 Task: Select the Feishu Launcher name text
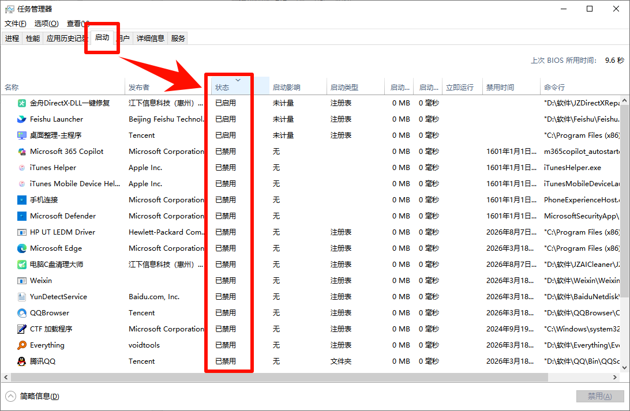tap(57, 119)
